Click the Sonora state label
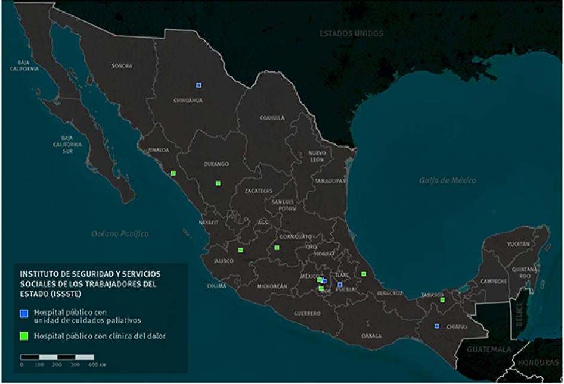The width and height of the screenshot is (564, 384). [x=122, y=66]
